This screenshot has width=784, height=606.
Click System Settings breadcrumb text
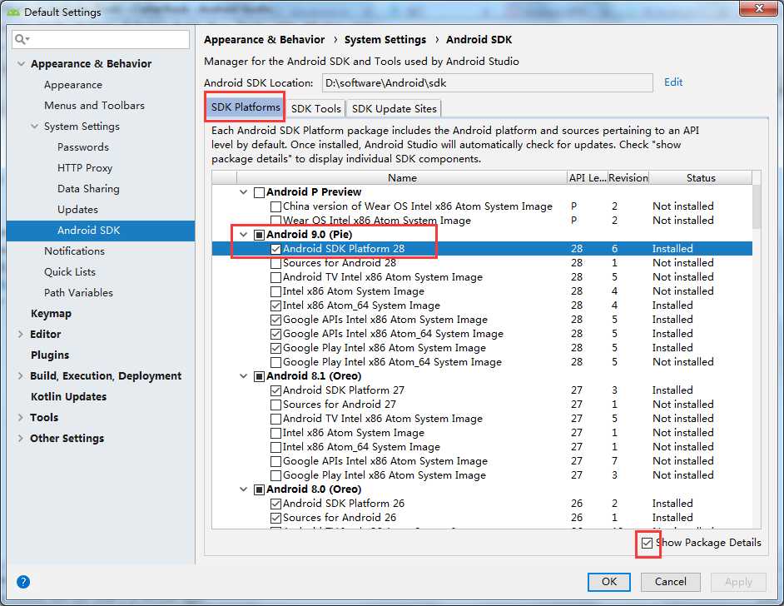(385, 39)
